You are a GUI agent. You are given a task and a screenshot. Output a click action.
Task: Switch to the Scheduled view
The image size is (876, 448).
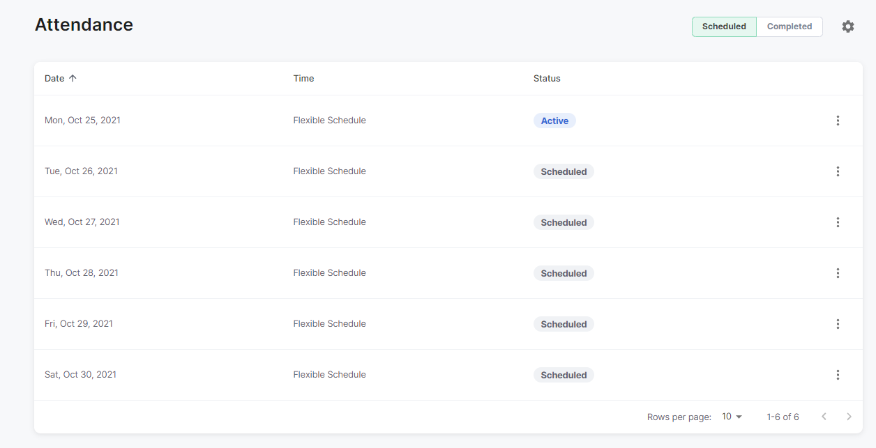pyautogui.click(x=724, y=26)
